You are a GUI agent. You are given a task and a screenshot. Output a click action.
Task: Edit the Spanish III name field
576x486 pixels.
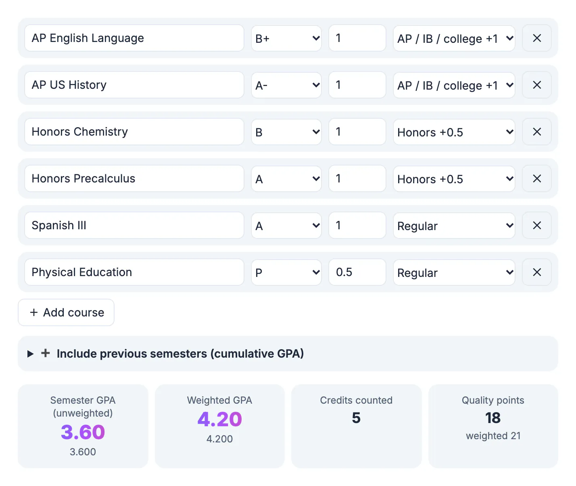[x=134, y=225]
